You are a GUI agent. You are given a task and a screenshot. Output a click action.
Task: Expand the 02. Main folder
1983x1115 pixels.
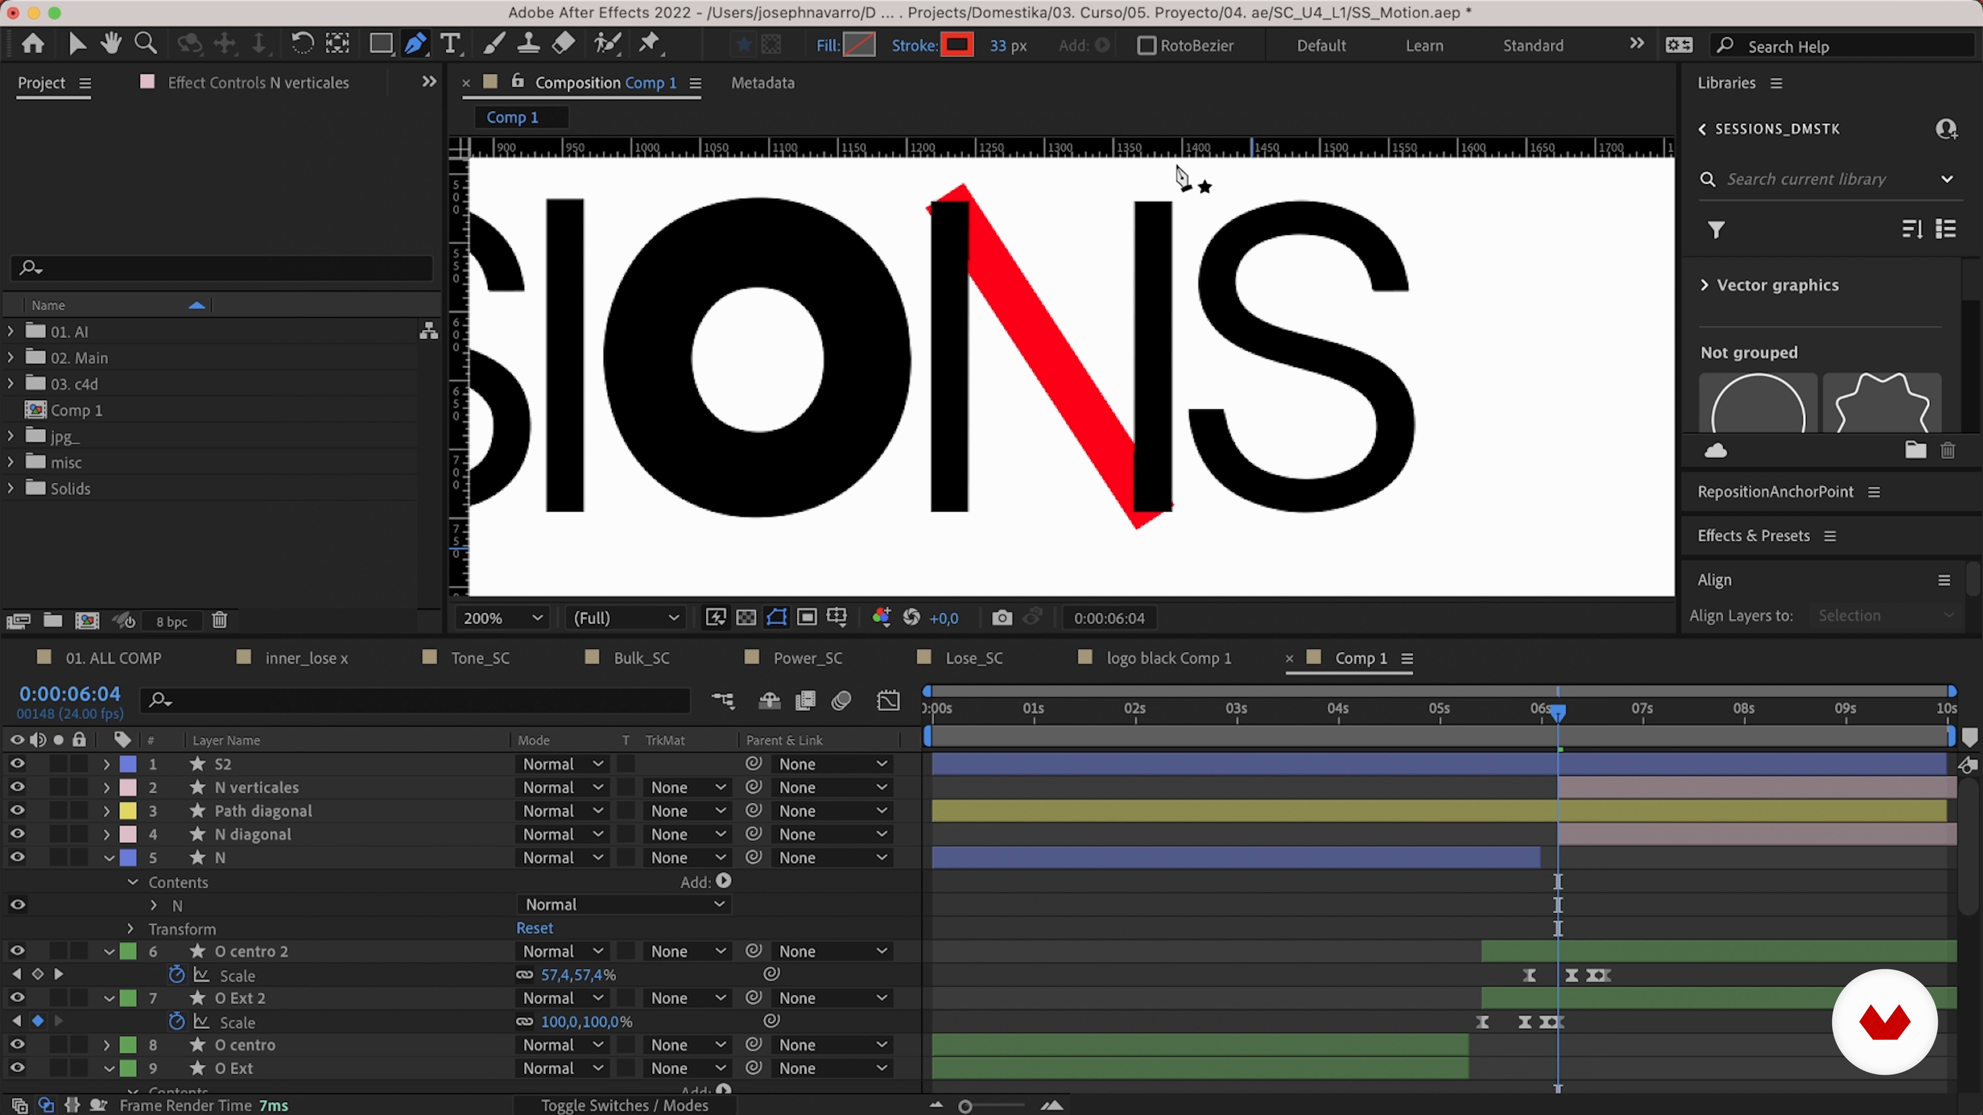pyautogui.click(x=10, y=358)
